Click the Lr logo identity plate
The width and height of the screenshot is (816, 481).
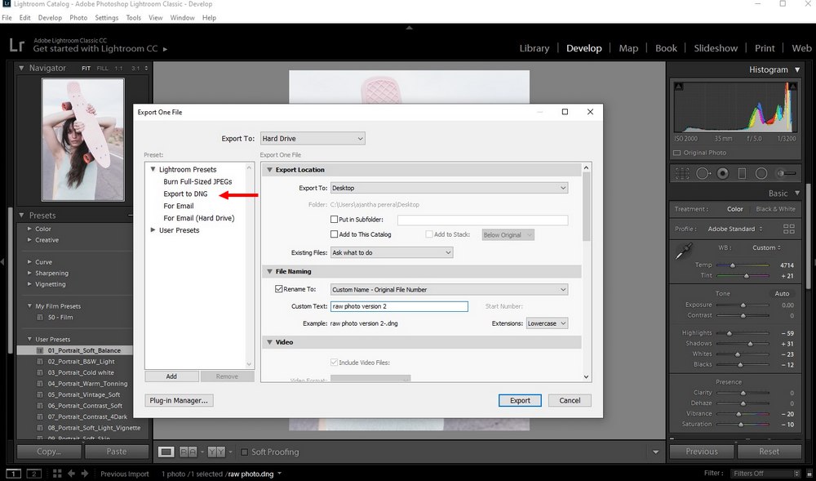click(x=16, y=45)
